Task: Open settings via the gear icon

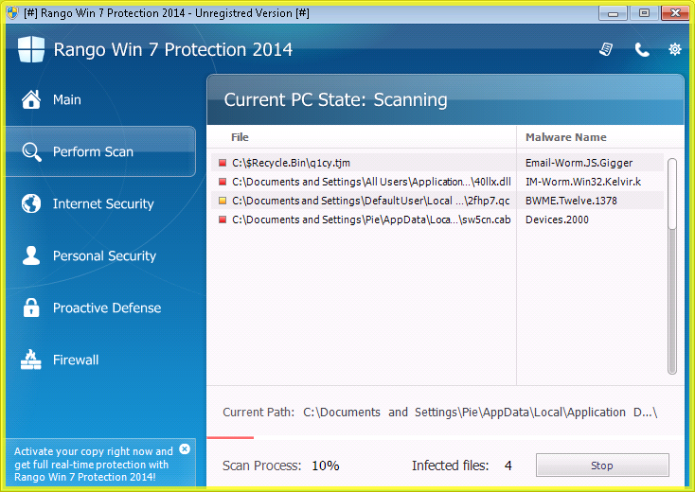Action: [674, 49]
